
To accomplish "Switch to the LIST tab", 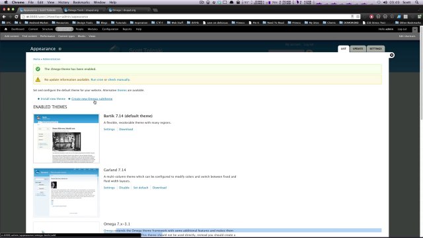I will 344,48.
